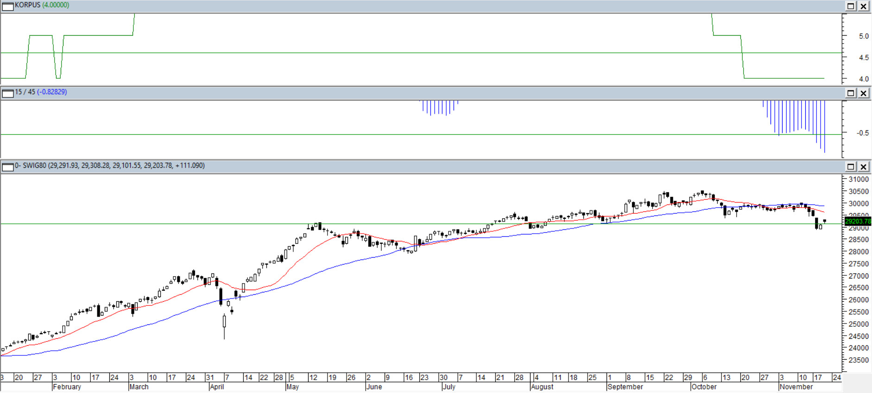Select the 15 / 45 indicator title
This screenshot has width=872, height=393.
tap(41, 92)
